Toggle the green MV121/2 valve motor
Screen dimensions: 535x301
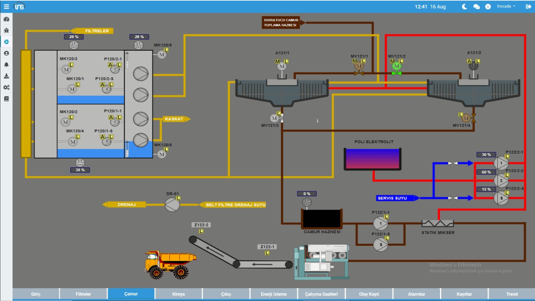tap(397, 66)
